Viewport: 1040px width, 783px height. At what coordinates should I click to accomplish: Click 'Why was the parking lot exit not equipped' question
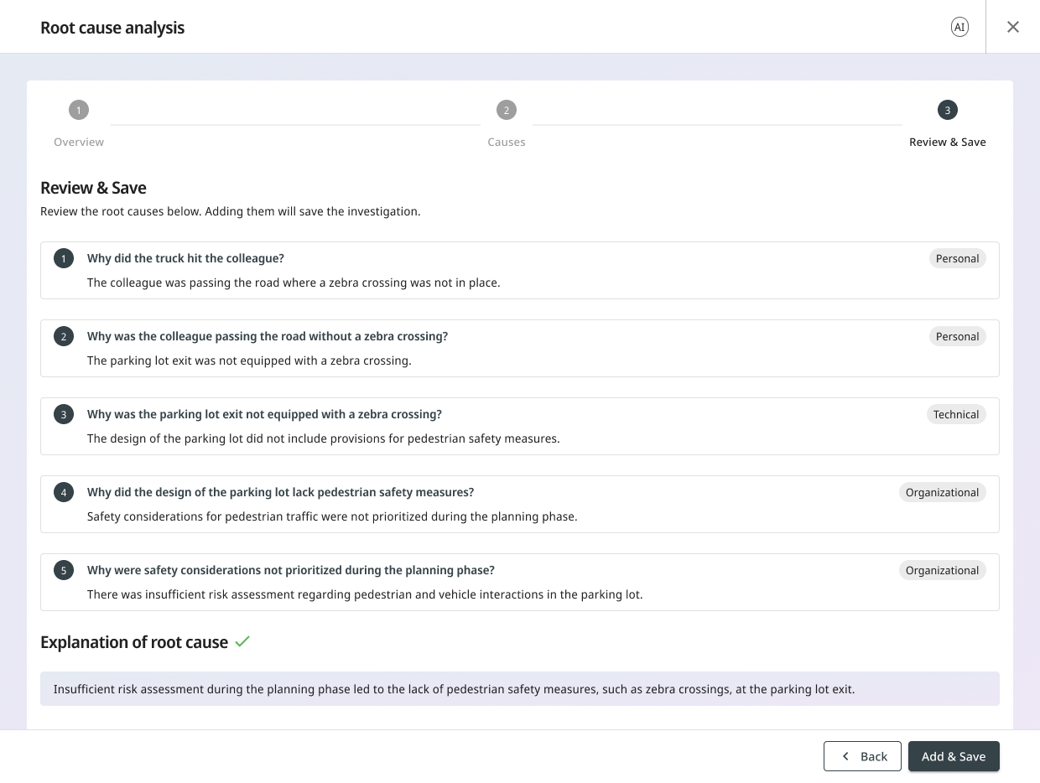(264, 414)
